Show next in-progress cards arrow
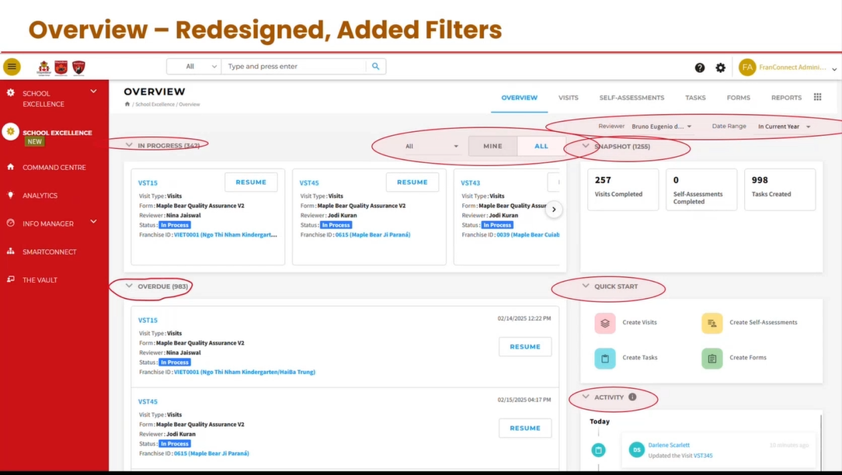 coord(554,210)
